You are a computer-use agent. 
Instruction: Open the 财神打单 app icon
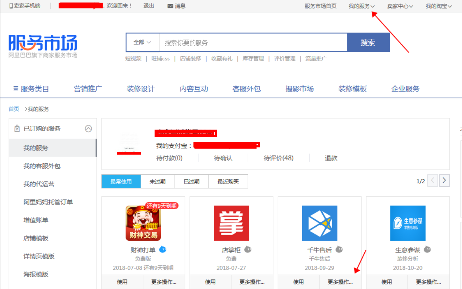tap(143, 223)
